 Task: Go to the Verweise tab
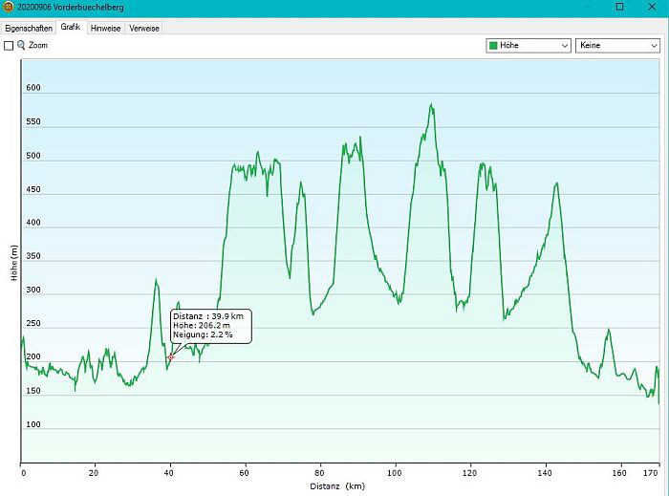pos(144,28)
